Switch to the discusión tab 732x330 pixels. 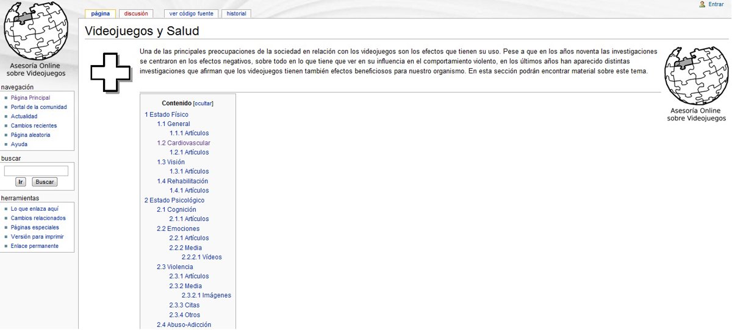135,13
